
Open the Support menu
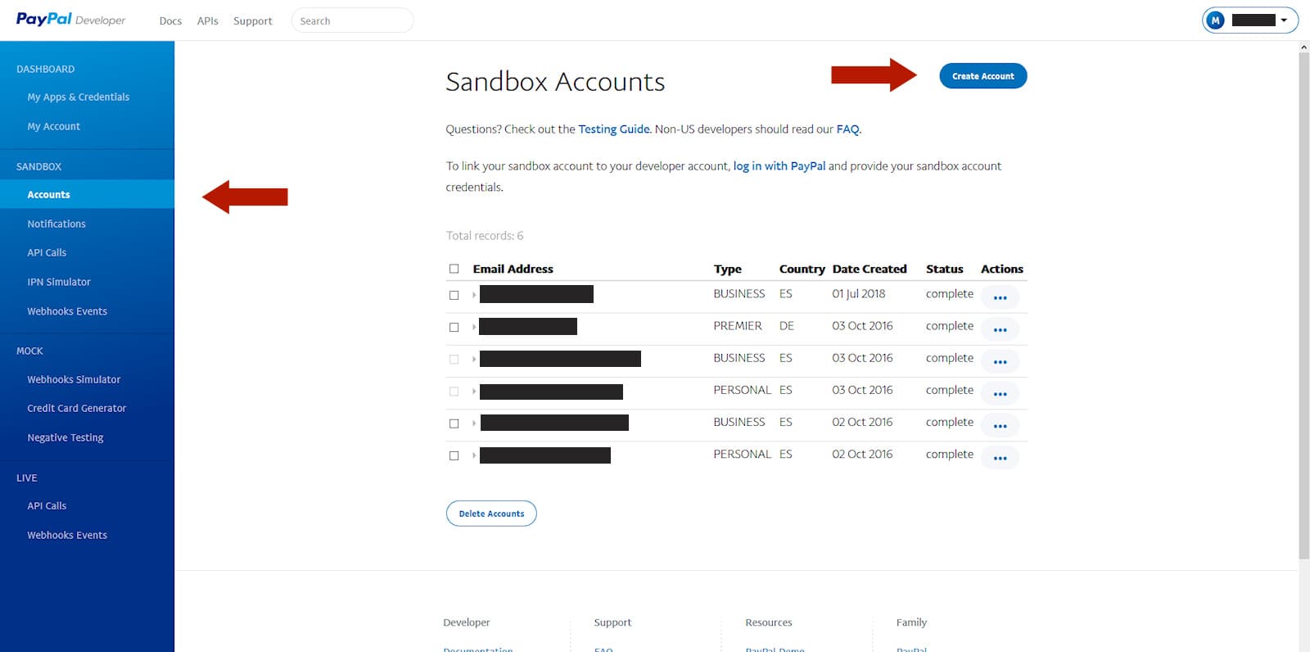click(252, 21)
